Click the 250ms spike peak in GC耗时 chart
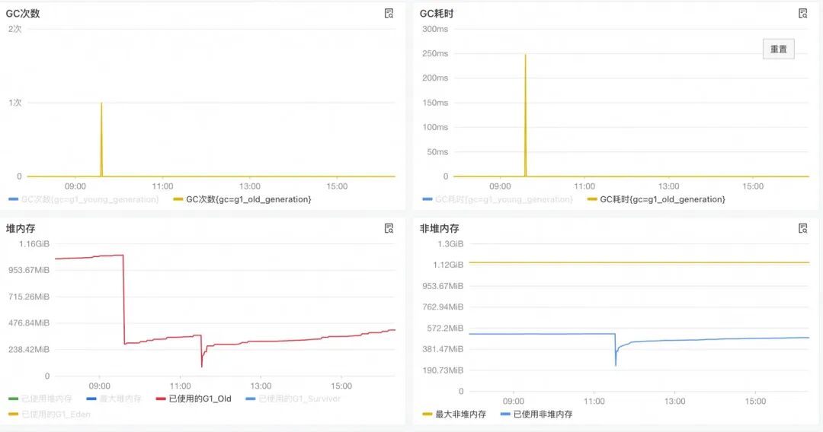Image resolution: width=823 pixels, height=432 pixels. tap(525, 55)
